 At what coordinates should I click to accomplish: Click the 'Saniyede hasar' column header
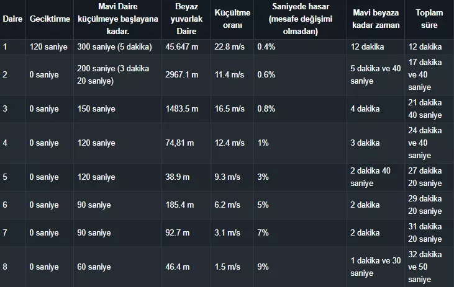(x=299, y=19)
